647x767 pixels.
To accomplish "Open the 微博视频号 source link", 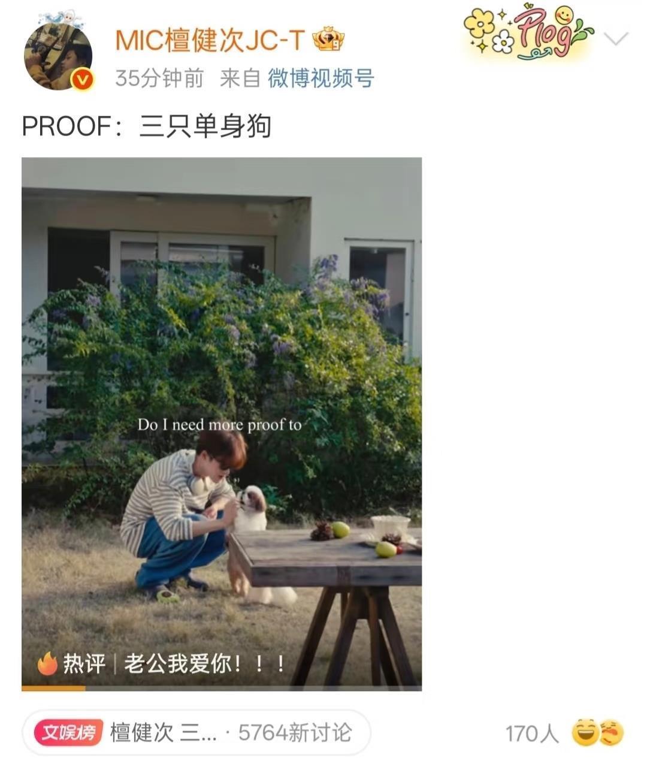I will pos(321,78).
